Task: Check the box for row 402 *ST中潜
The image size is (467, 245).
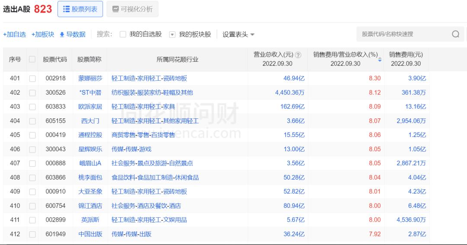Action: (x=32, y=93)
